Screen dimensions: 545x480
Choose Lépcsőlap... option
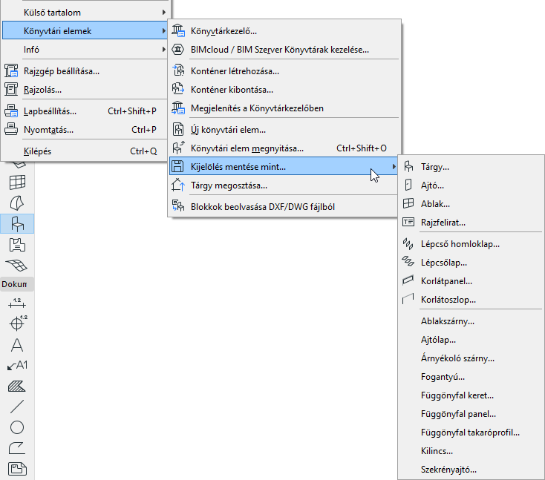(x=471, y=262)
